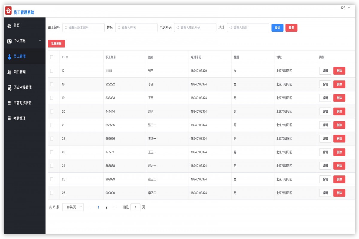Click the 前往 page jump input field
Viewport: 359px width, 239px height.
pyautogui.click(x=136, y=207)
